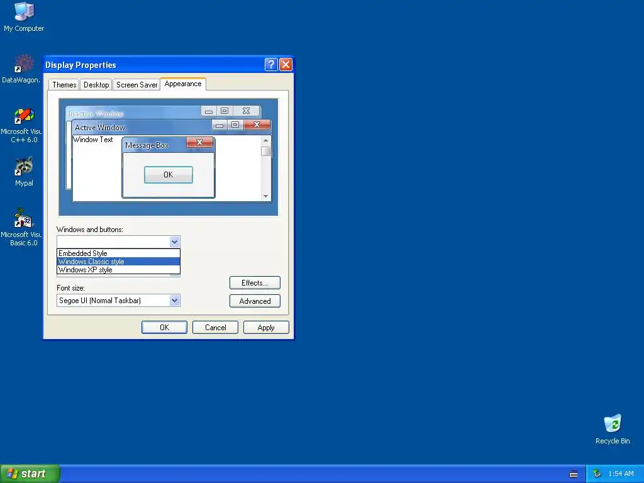The height and width of the screenshot is (483, 644).
Task: Switch to the Screen Saver tab
Action: (136, 85)
